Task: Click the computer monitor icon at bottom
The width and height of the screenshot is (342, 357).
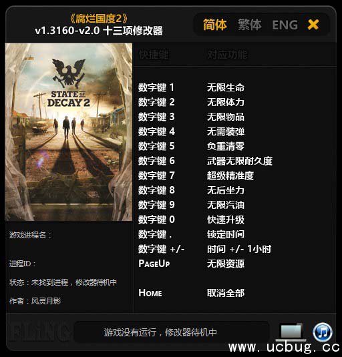Action: tap(291, 332)
